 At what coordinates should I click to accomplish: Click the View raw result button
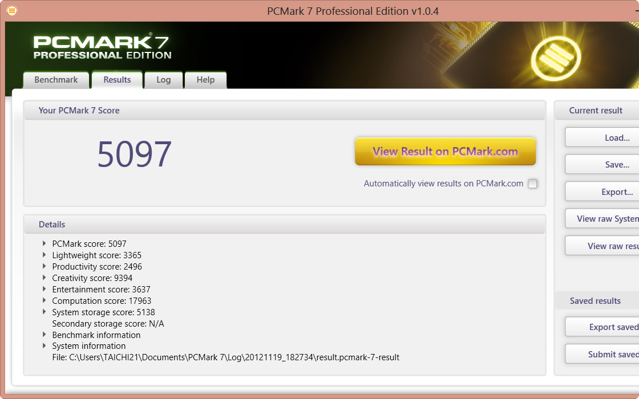click(x=602, y=246)
